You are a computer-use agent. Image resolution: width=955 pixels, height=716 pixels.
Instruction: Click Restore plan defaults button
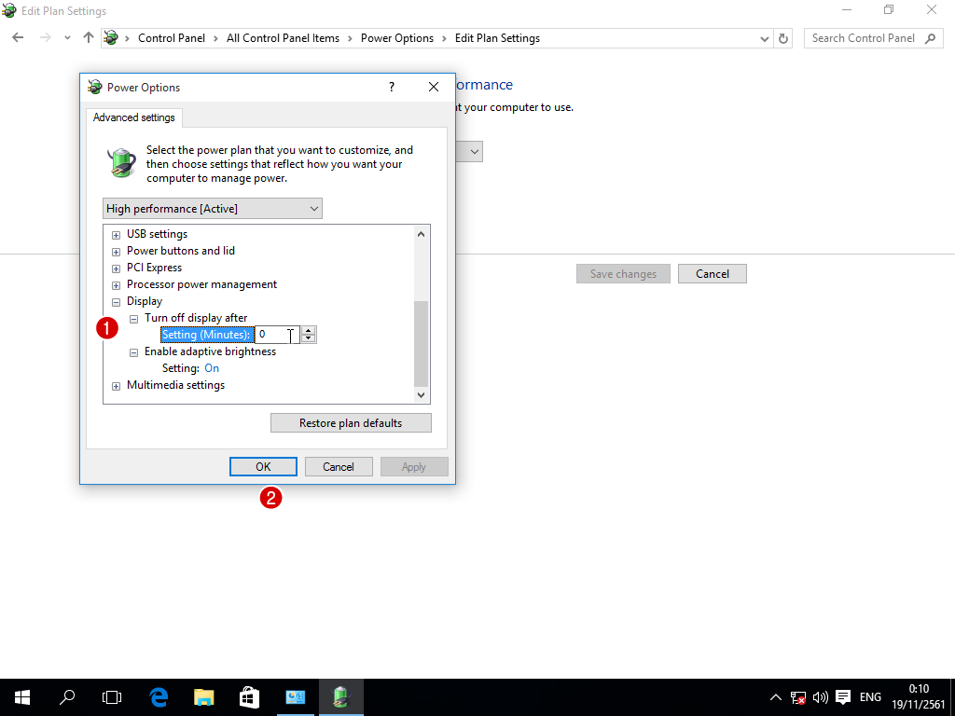click(351, 423)
